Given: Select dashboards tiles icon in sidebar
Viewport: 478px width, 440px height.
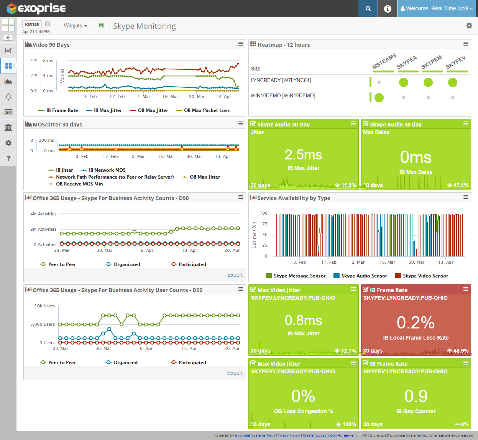Looking at the screenshot, I should point(8,66).
